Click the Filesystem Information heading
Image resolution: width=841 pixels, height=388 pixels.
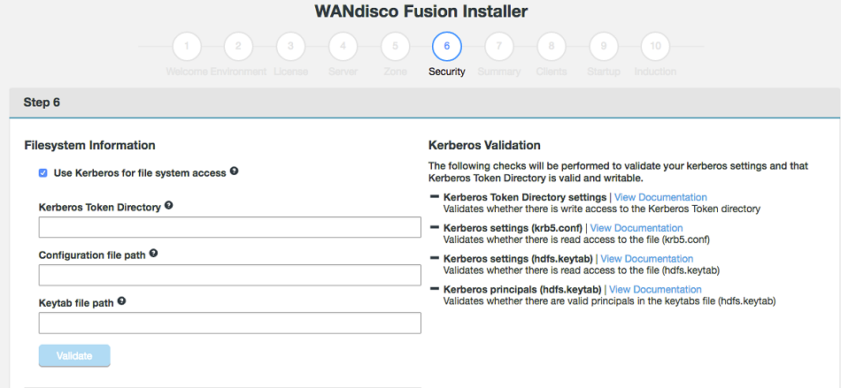pos(90,145)
